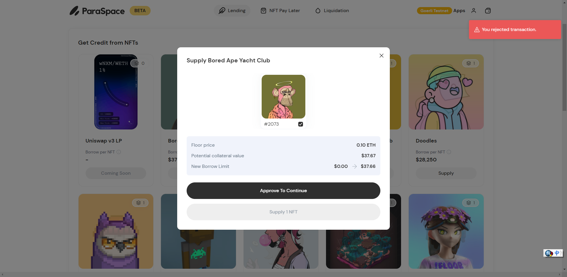Open the Apps dropdown in header
The width and height of the screenshot is (567, 277).
[x=459, y=11]
